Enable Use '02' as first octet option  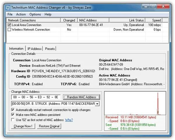pyautogui.click(x=13, y=120)
